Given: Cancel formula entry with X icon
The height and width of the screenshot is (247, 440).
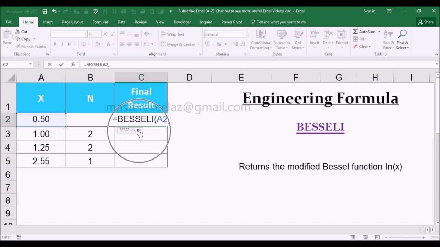Looking at the screenshot, I should click(49, 64).
